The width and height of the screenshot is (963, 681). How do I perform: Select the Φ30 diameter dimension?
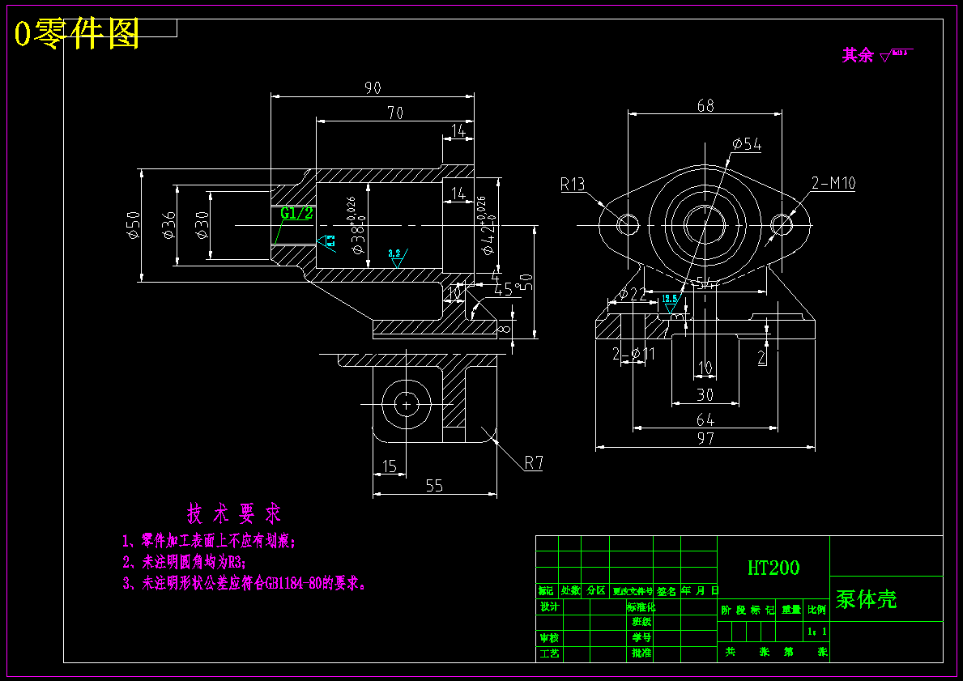point(202,225)
